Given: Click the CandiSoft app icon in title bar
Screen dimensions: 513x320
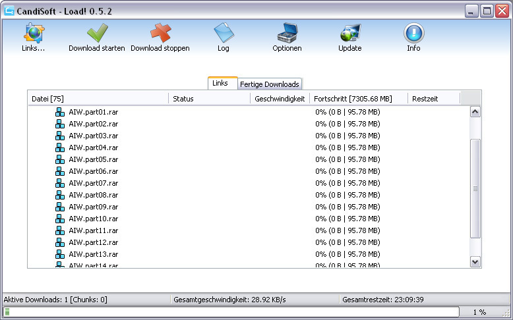Looking at the screenshot, I should (x=9, y=11).
